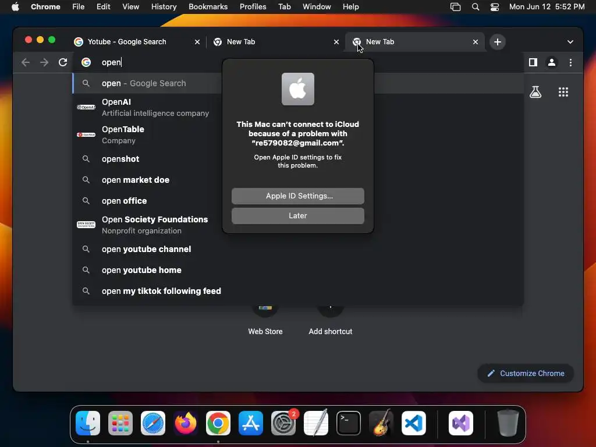Open the Edit menu
The image size is (596, 447).
[103, 7]
